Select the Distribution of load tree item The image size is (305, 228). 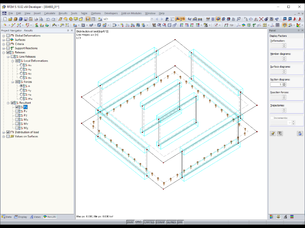27,132
